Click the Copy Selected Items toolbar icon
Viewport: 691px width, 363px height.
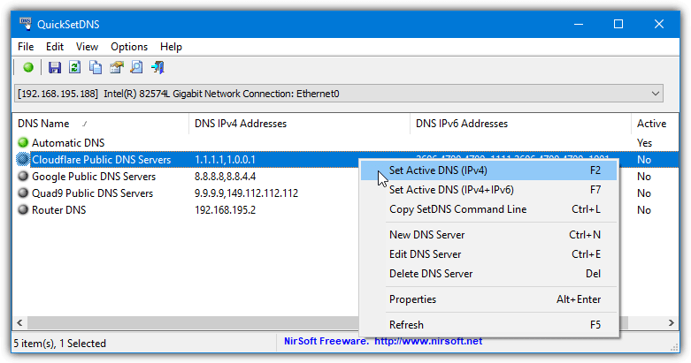[x=96, y=67]
